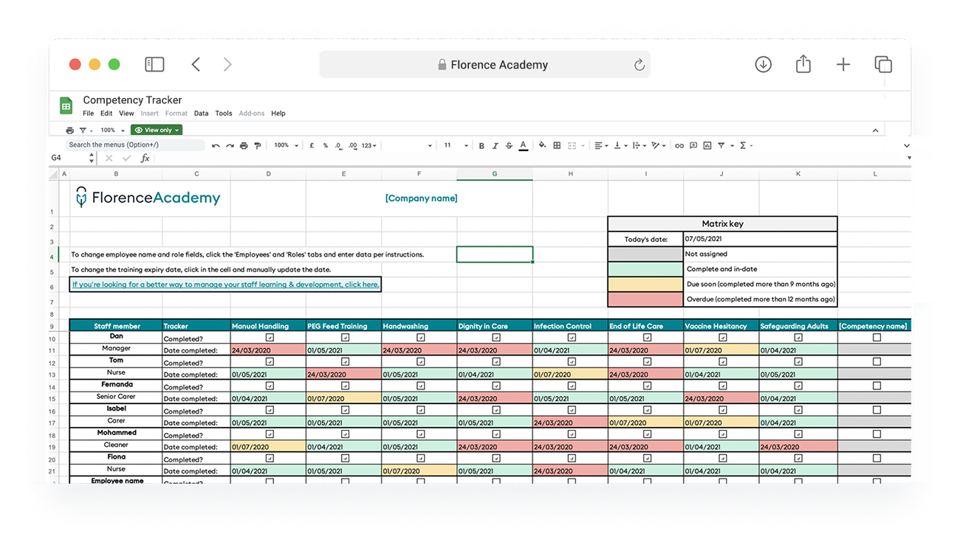Click the Decrease decimal places icon
Viewport: 960px width, 542px height.
339,145
